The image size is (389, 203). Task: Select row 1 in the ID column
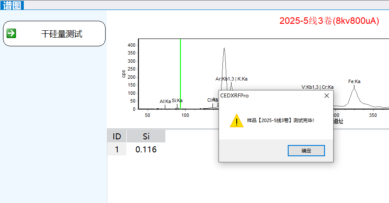click(117, 150)
